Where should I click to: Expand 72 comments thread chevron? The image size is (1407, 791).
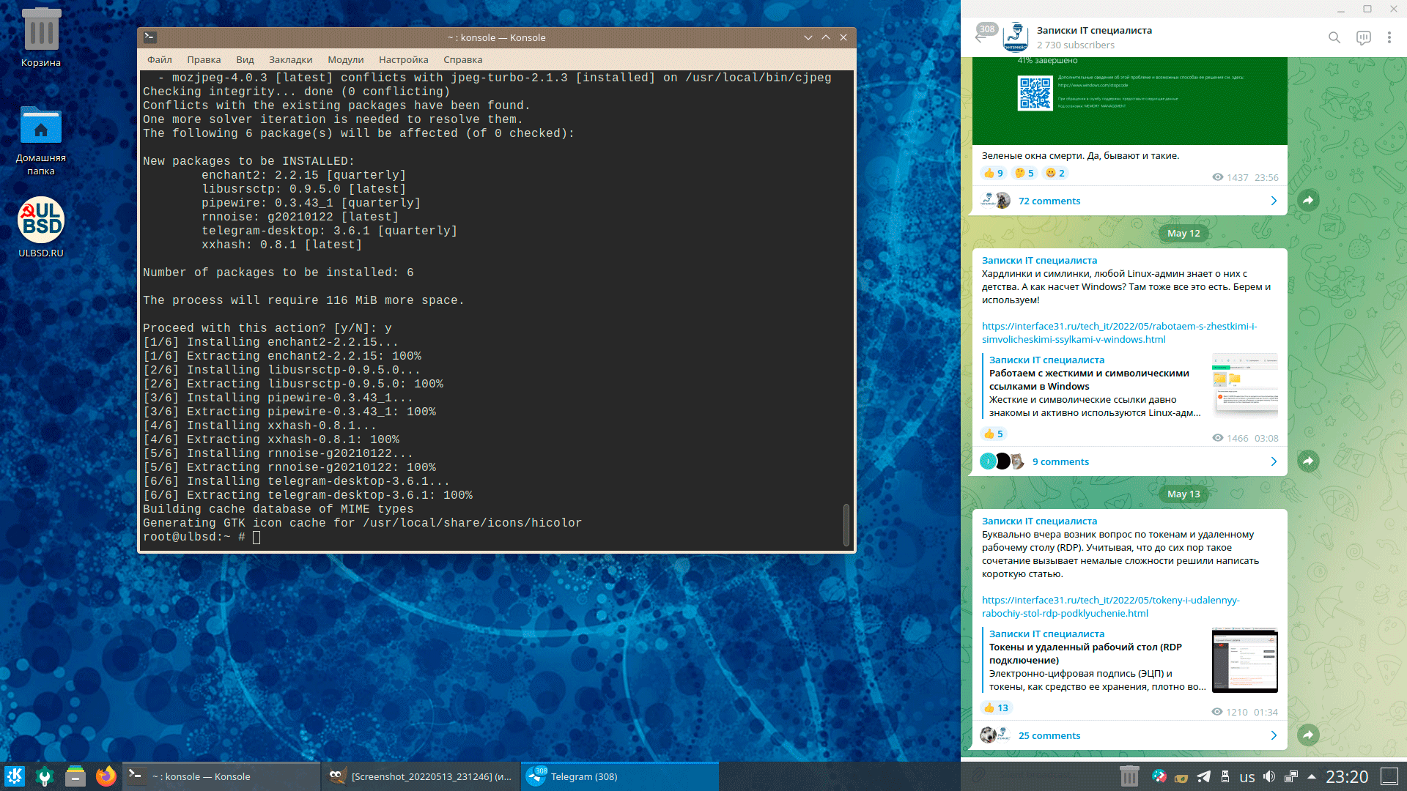coord(1274,201)
